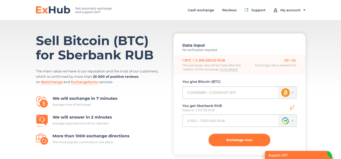The width and height of the screenshot is (341, 159).
Task: Open the My account dropdown
Action: point(305,10)
